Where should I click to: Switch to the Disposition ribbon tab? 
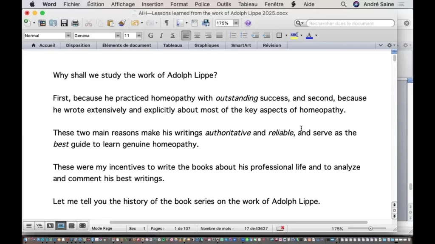pyautogui.click(x=78, y=45)
